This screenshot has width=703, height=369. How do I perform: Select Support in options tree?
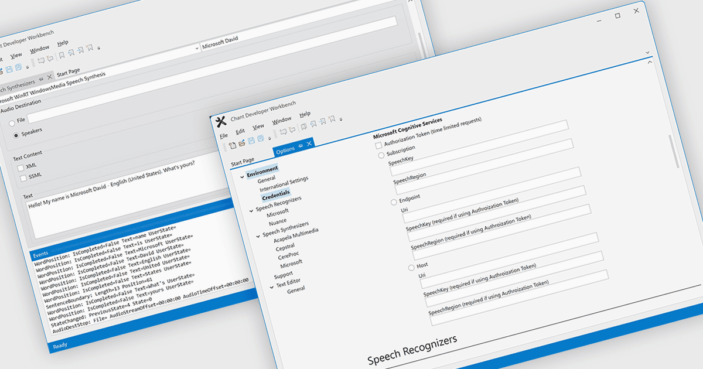tap(284, 274)
